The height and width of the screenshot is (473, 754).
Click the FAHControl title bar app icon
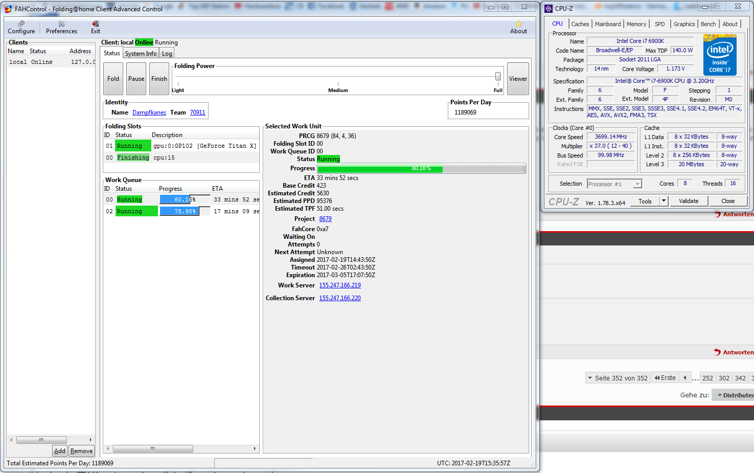(8, 9)
